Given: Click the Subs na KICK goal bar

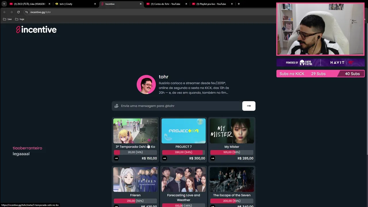Looking at the screenshot, I should pyautogui.click(x=321, y=74).
